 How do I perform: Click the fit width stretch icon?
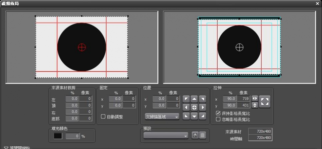click(255, 98)
